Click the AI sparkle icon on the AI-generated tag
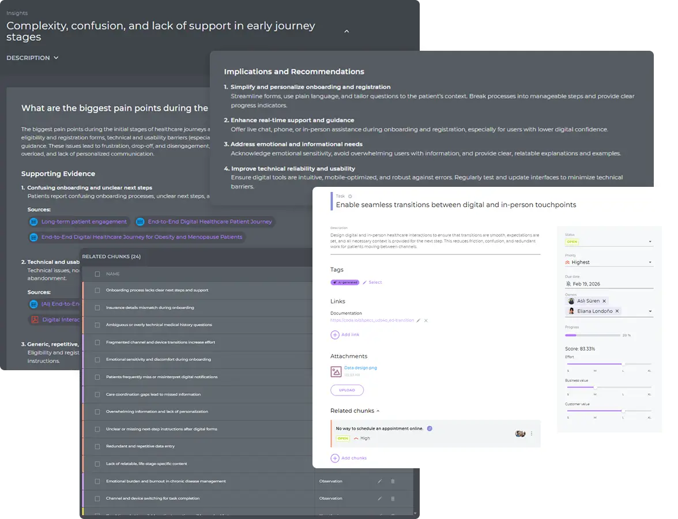The image size is (678, 519). 334,282
